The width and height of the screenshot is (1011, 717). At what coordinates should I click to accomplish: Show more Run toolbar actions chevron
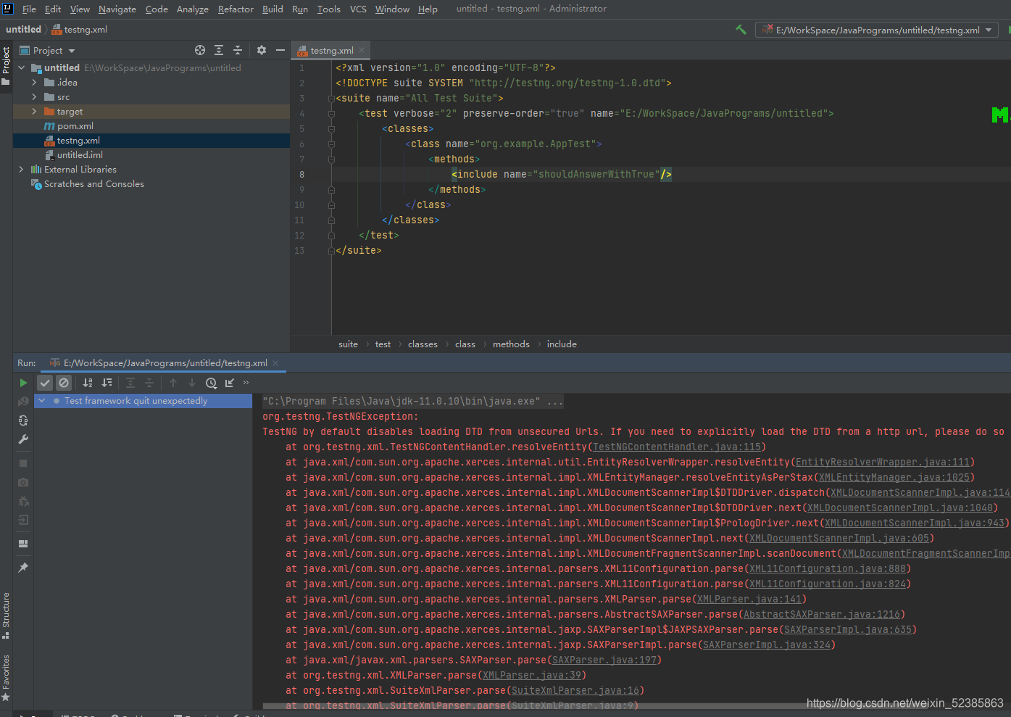(246, 383)
